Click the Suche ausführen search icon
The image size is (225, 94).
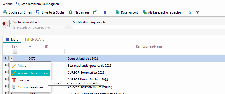(5, 12)
